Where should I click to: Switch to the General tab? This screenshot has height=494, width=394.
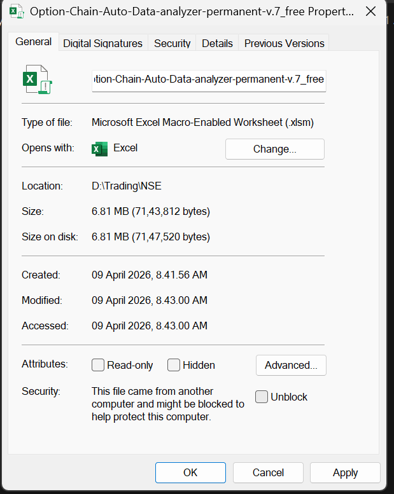(33, 42)
